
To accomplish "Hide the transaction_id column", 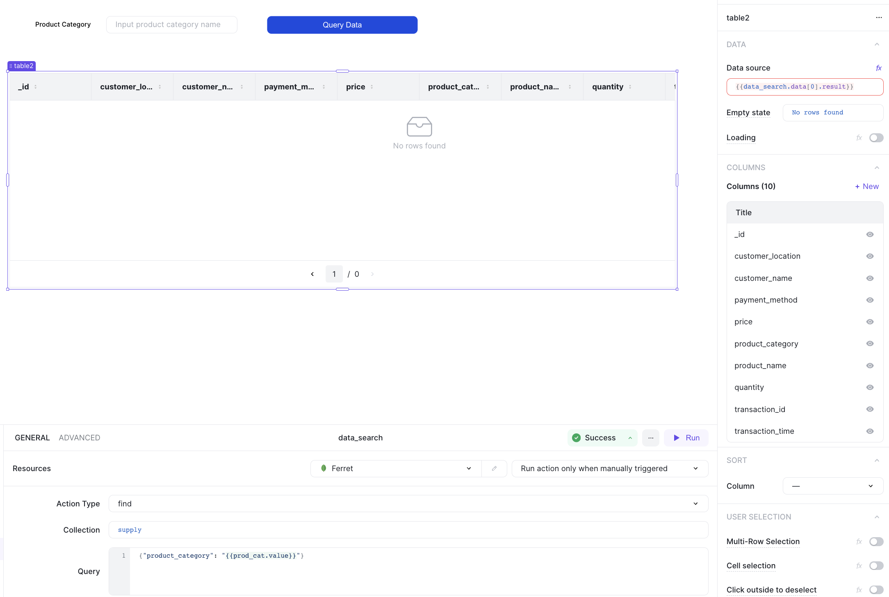I will 870,409.
